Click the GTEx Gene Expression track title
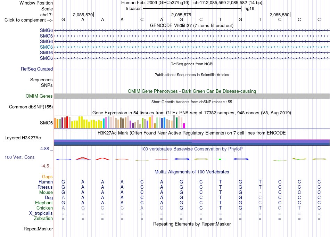Image resolution: width=330 pixels, height=237 pixels. pyautogui.click(x=192, y=113)
